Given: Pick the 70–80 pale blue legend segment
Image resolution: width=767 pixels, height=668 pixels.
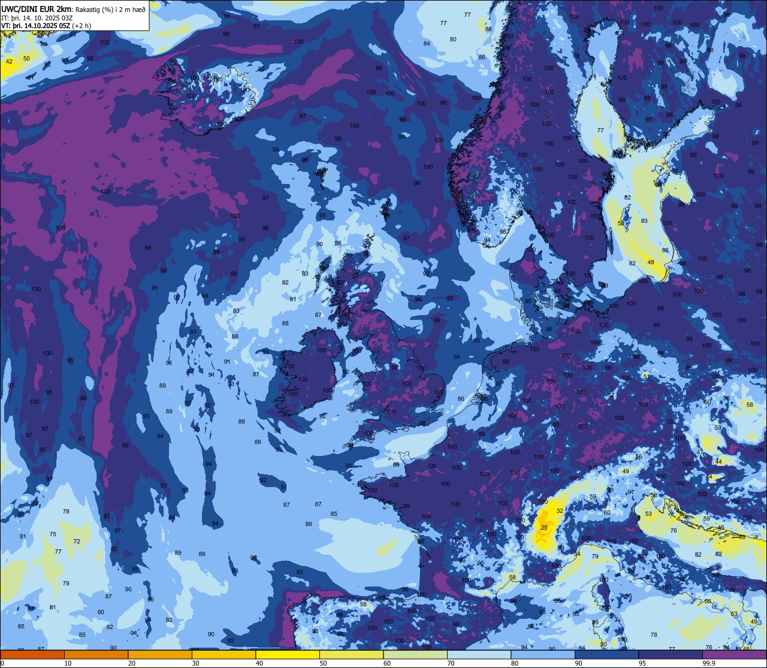Looking at the screenshot, I should pyautogui.click(x=479, y=654).
